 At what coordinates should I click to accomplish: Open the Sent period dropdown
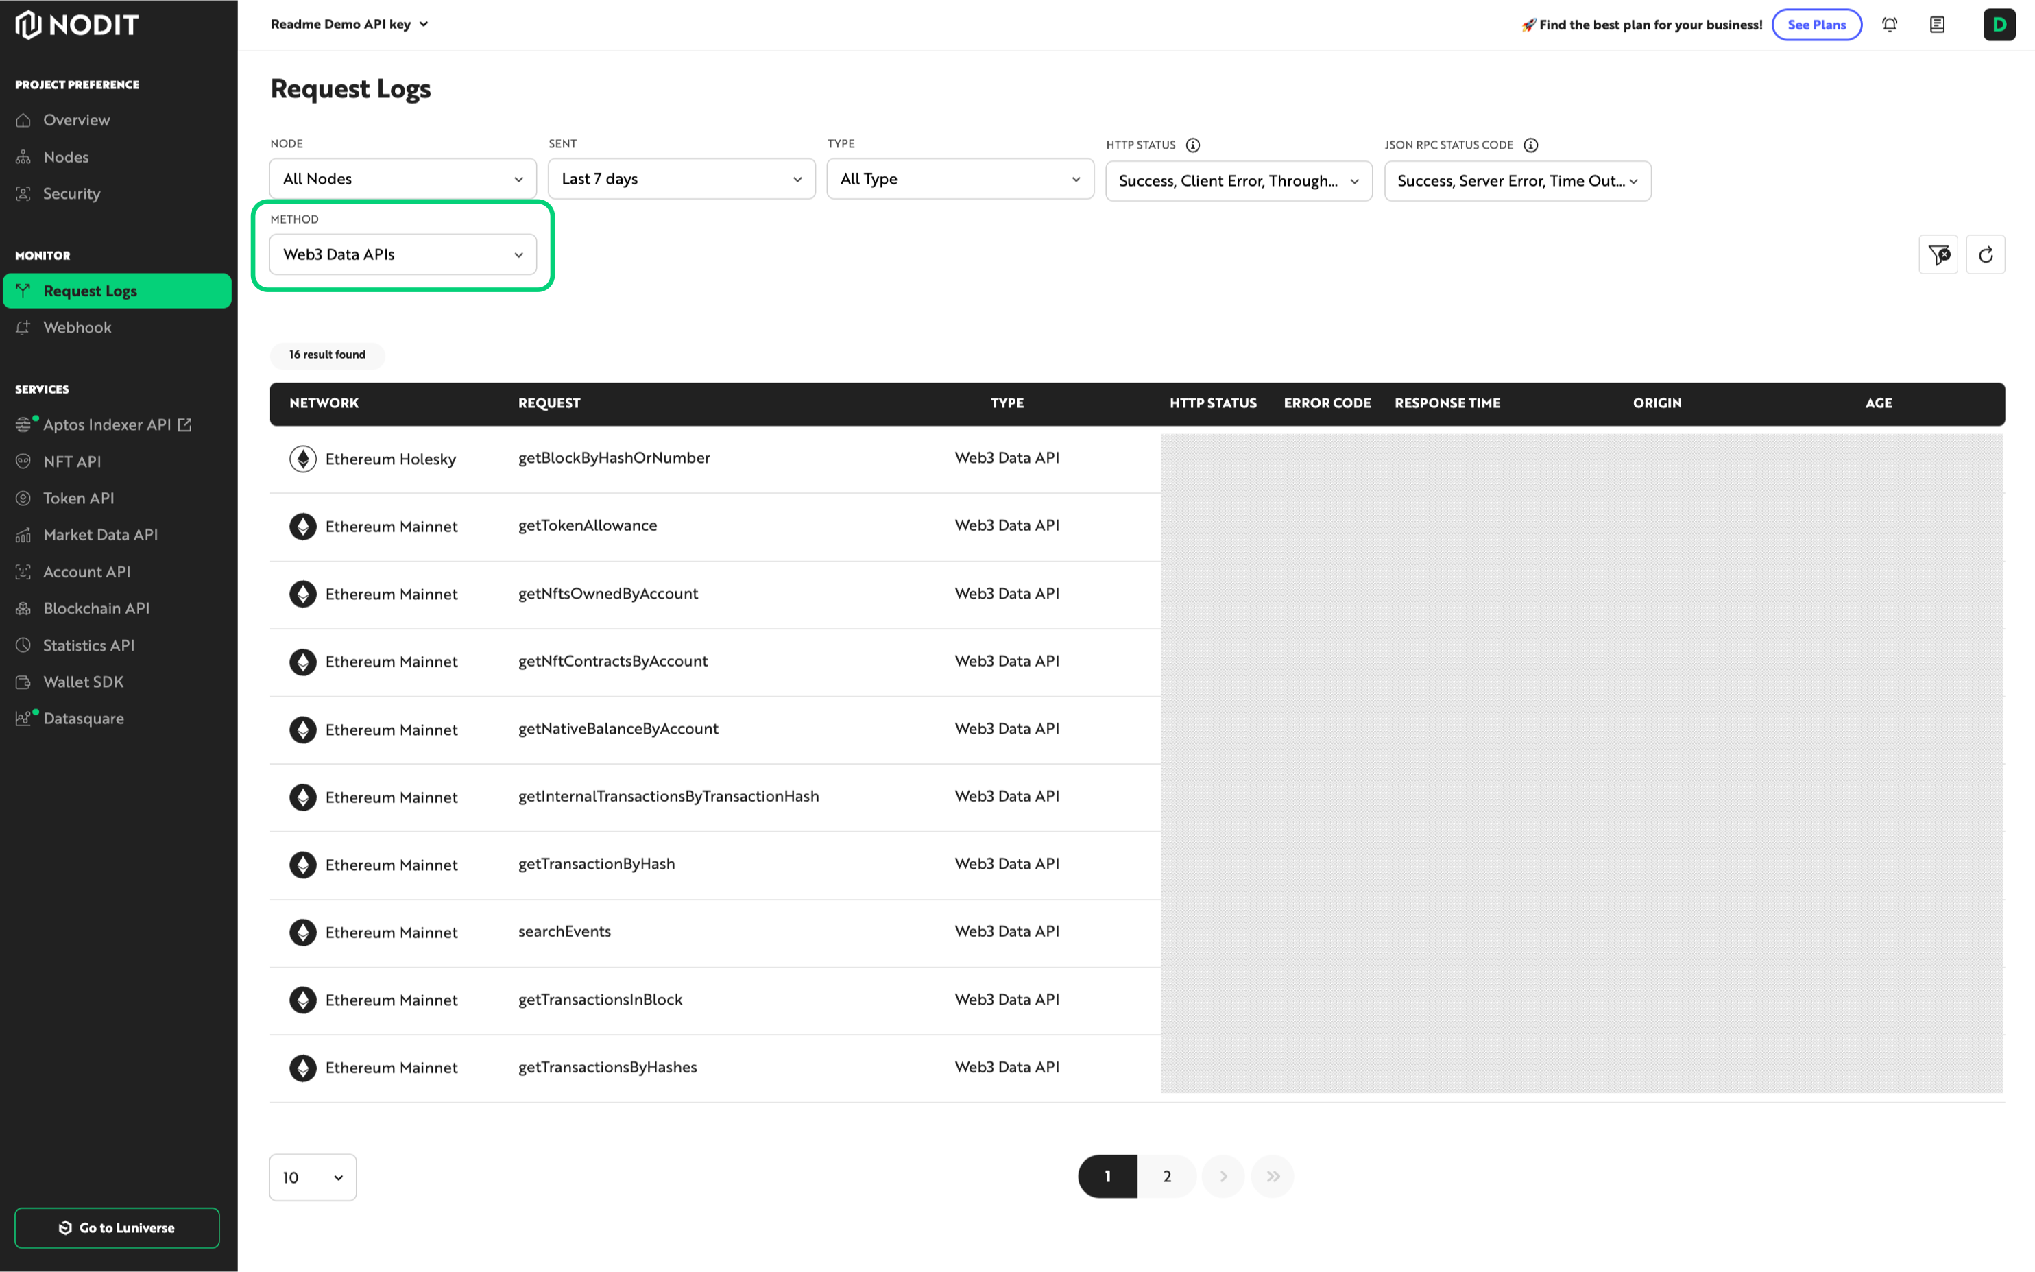tap(681, 178)
